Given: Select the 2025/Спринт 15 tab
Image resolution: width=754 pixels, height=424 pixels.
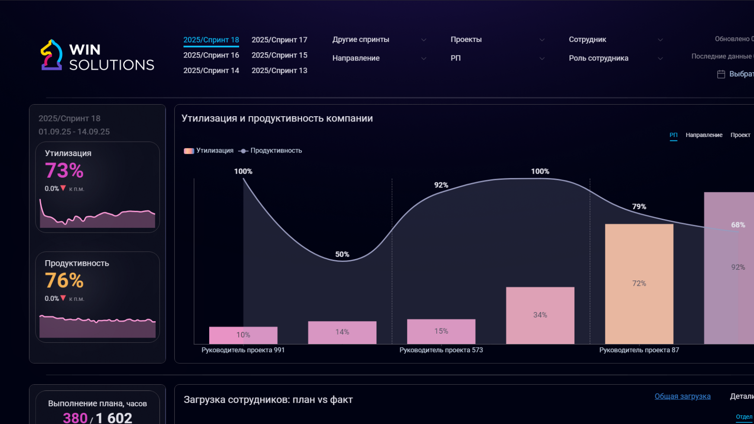Looking at the screenshot, I should [x=279, y=55].
